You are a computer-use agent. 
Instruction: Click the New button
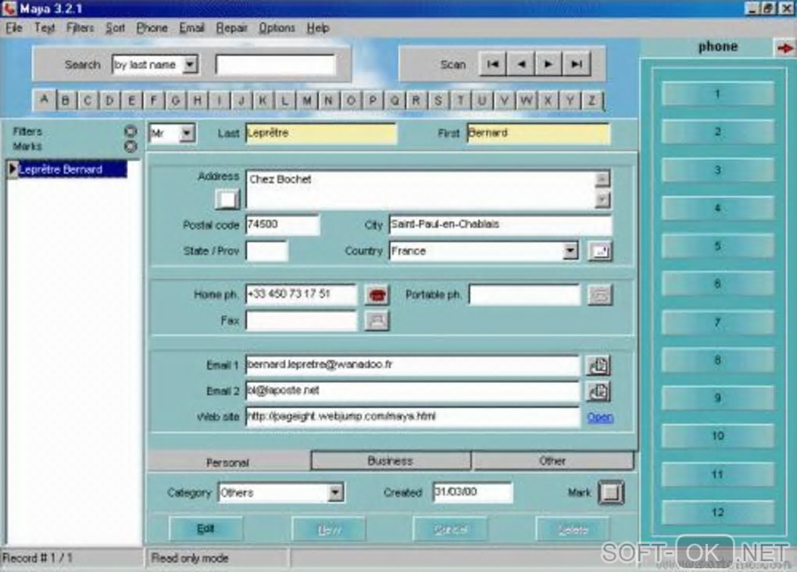click(x=329, y=529)
